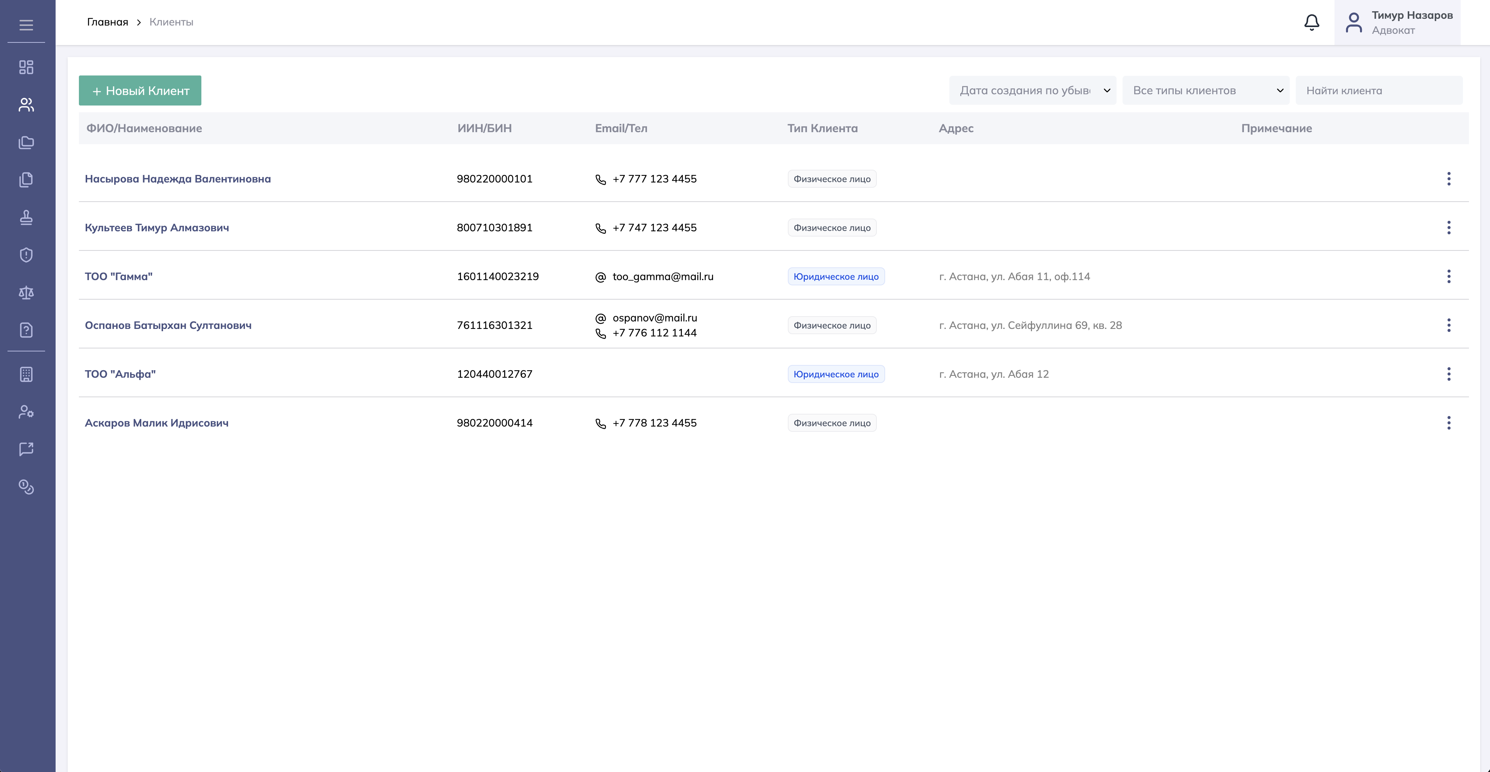Image resolution: width=1490 pixels, height=772 pixels.
Task: Open three-dot menu for ТОО "Гамма"
Action: [x=1448, y=276]
